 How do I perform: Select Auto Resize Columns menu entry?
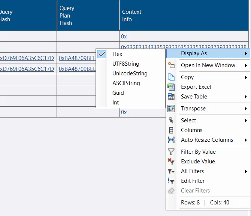pyautogui.click(x=208, y=140)
